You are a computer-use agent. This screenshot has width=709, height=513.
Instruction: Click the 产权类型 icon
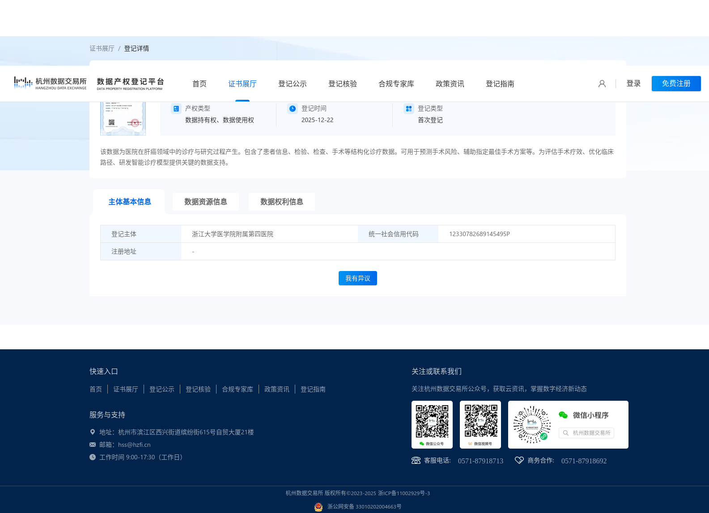pyautogui.click(x=176, y=109)
